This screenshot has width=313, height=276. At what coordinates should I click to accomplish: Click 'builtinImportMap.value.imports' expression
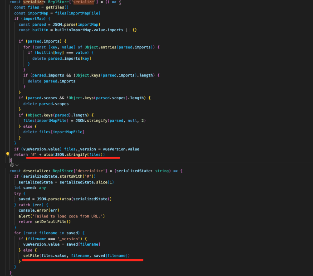coord(89,30)
